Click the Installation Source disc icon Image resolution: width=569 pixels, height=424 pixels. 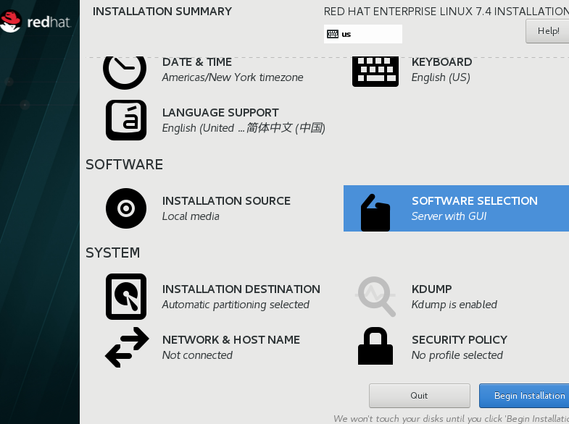[x=126, y=208]
